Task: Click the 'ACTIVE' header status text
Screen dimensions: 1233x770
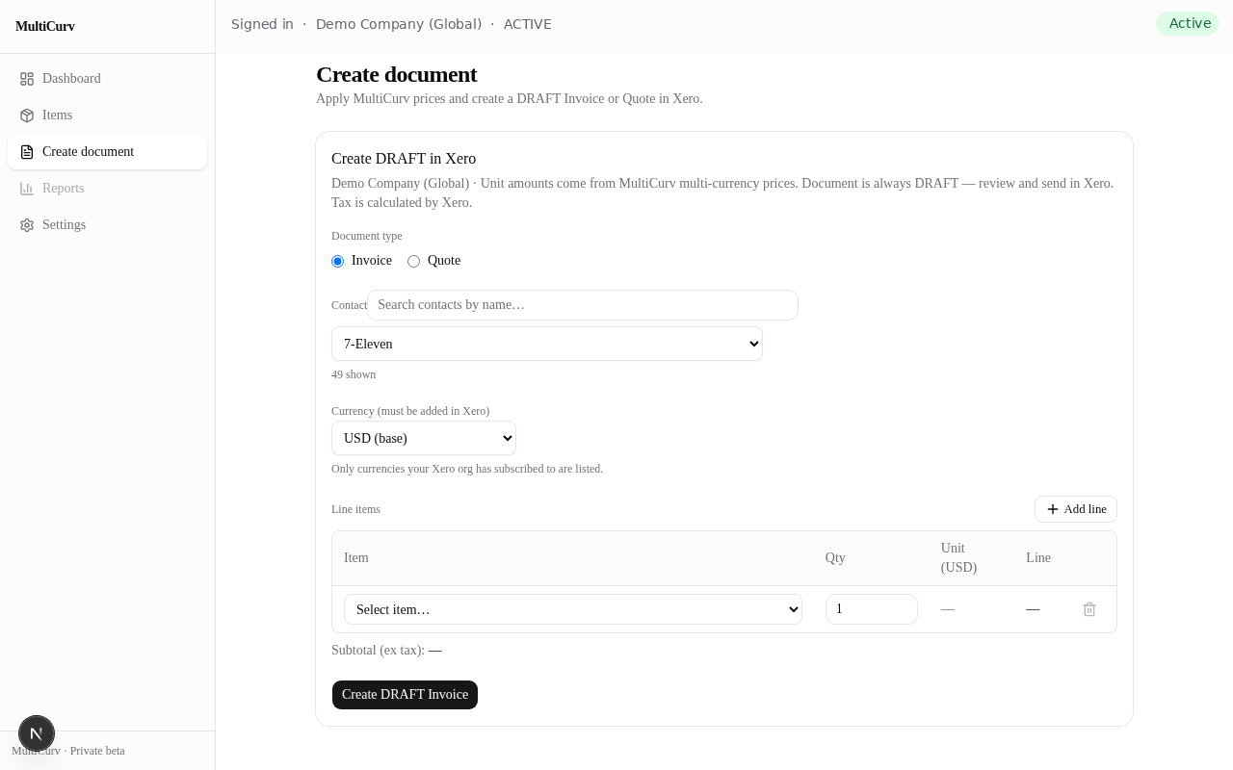Action: [x=528, y=24]
